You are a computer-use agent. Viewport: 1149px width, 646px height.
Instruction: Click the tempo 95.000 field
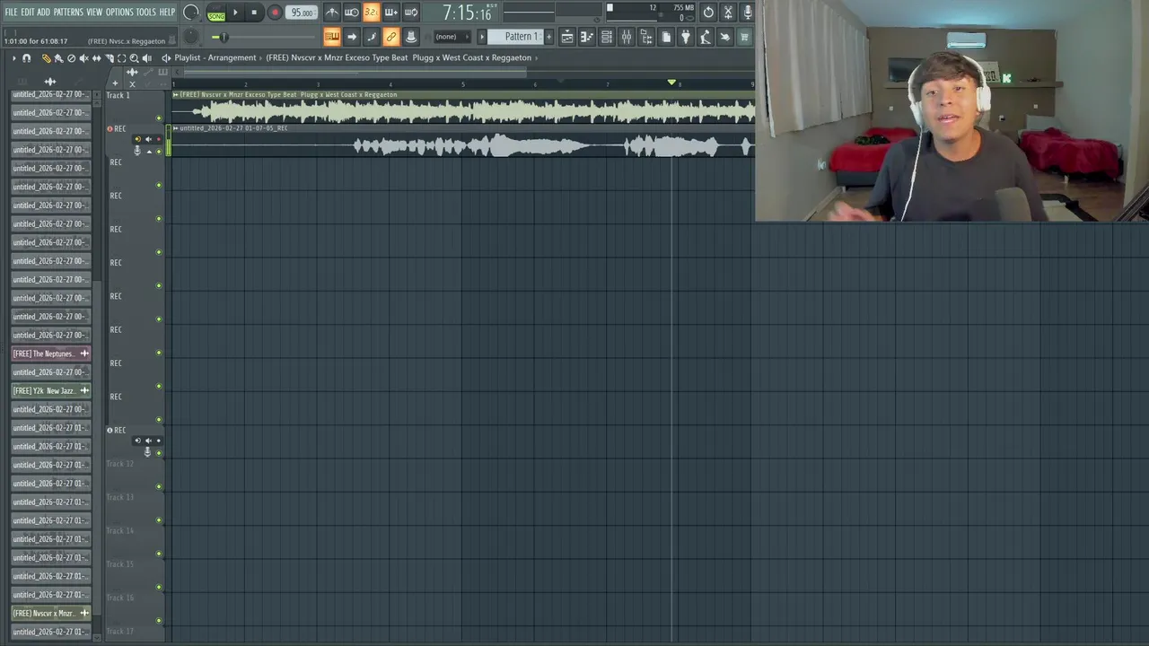[x=302, y=13]
